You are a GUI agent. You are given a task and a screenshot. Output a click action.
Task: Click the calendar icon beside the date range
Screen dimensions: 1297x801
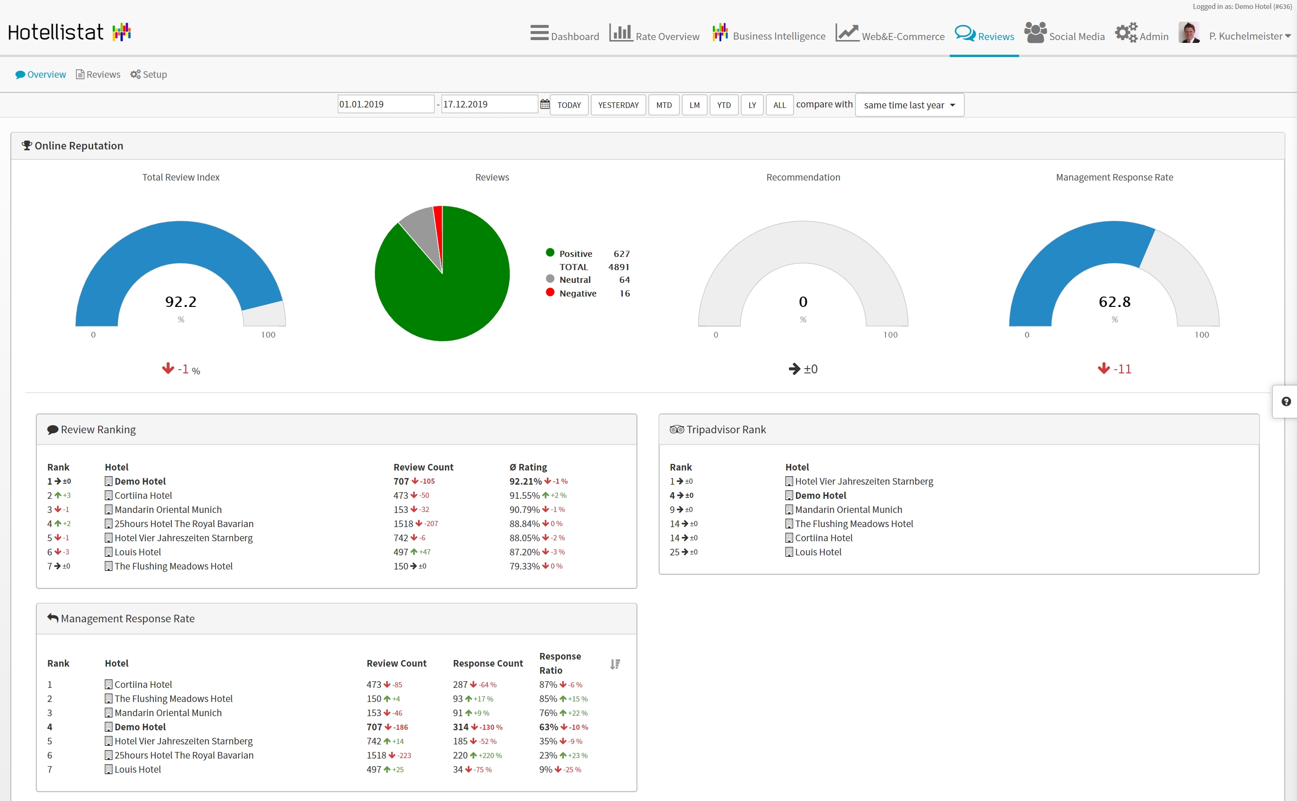click(544, 104)
